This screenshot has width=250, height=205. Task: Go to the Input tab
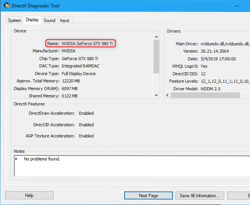64,20
